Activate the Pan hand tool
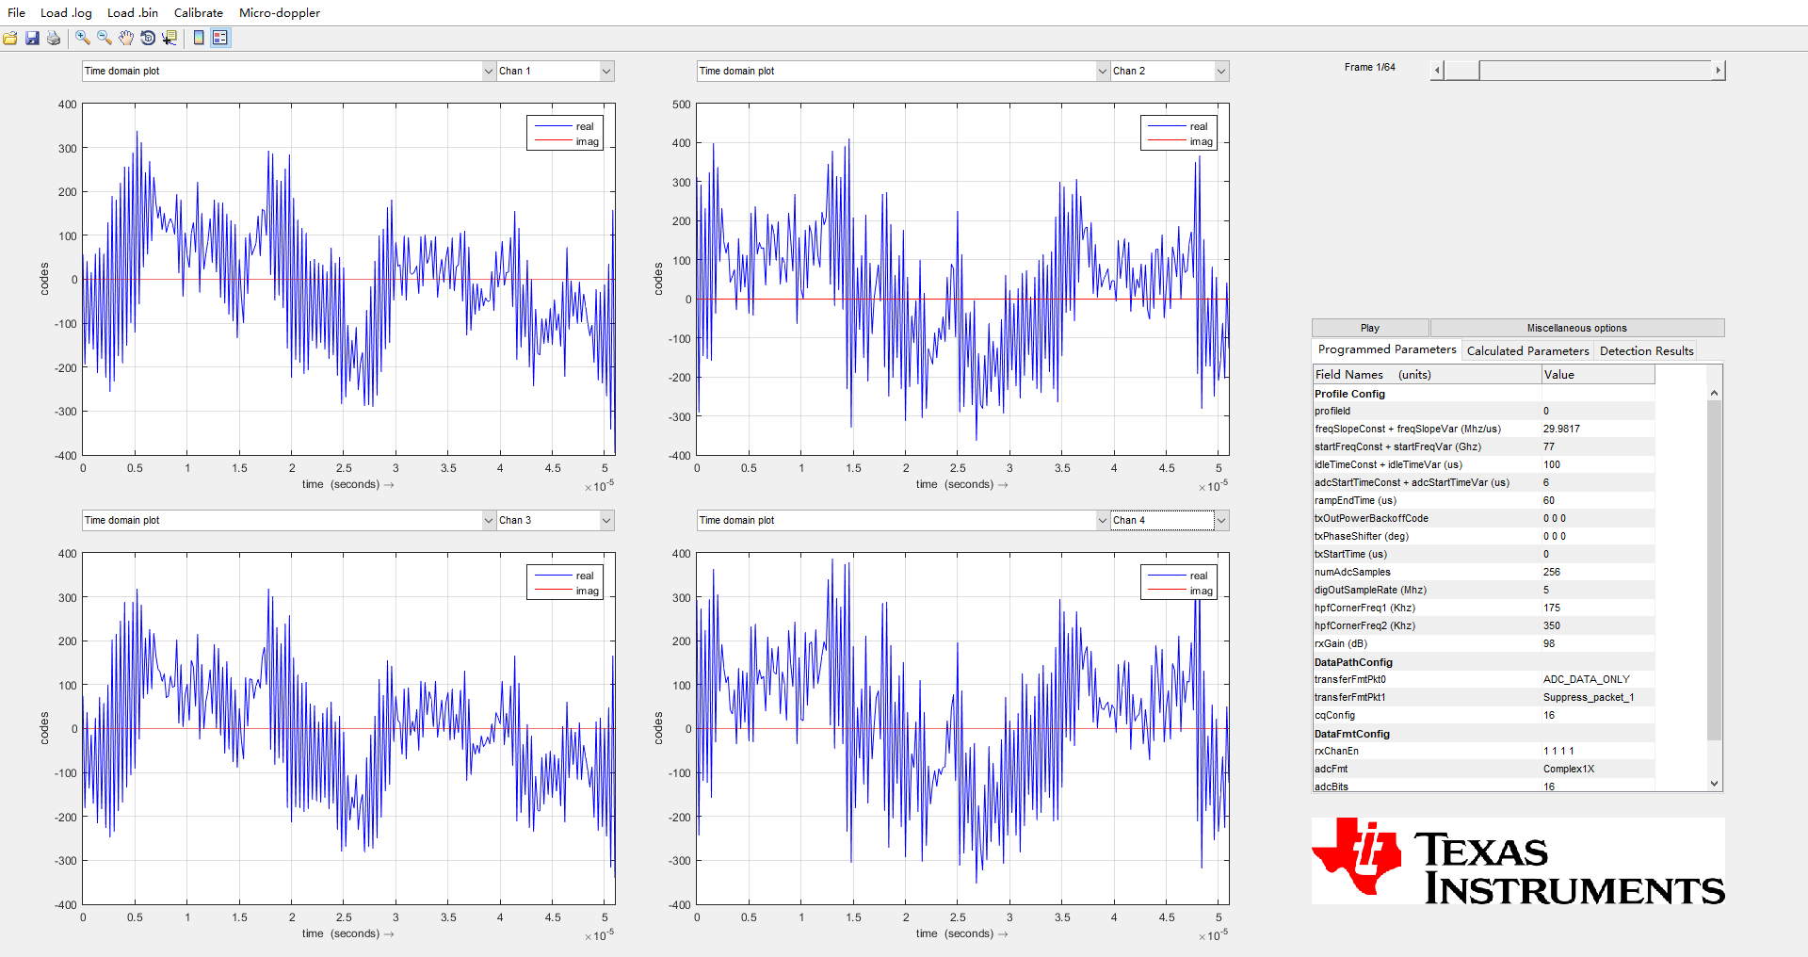1808x957 pixels. (x=126, y=38)
